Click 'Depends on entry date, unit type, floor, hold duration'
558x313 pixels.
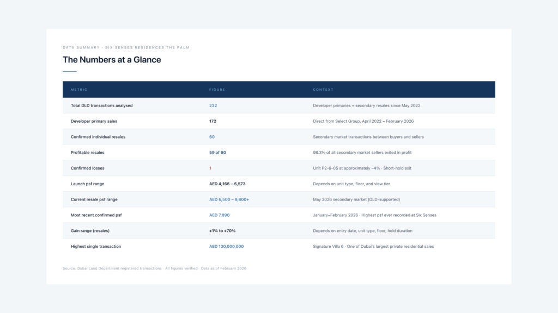pyautogui.click(x=362, y=230)
